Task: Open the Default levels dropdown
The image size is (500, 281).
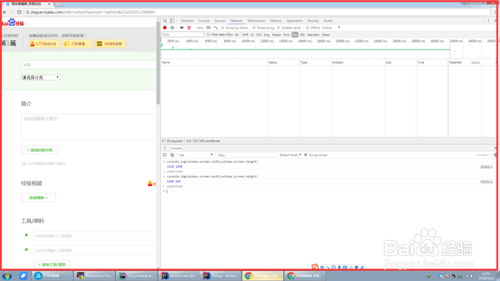Action: tap(290, 155)
